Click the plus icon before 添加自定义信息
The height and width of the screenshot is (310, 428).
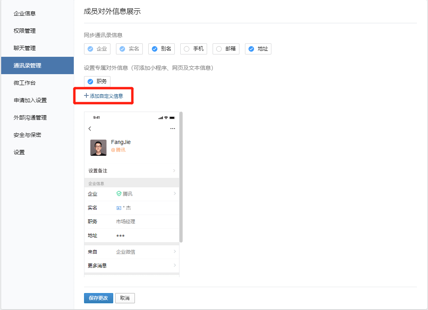click(x=86, y=95)
